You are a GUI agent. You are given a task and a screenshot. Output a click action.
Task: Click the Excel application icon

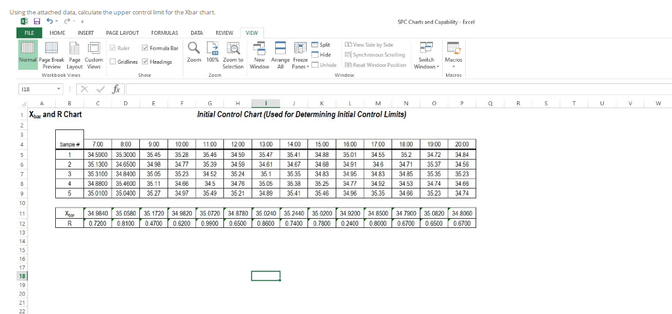[x=25, y=21]
